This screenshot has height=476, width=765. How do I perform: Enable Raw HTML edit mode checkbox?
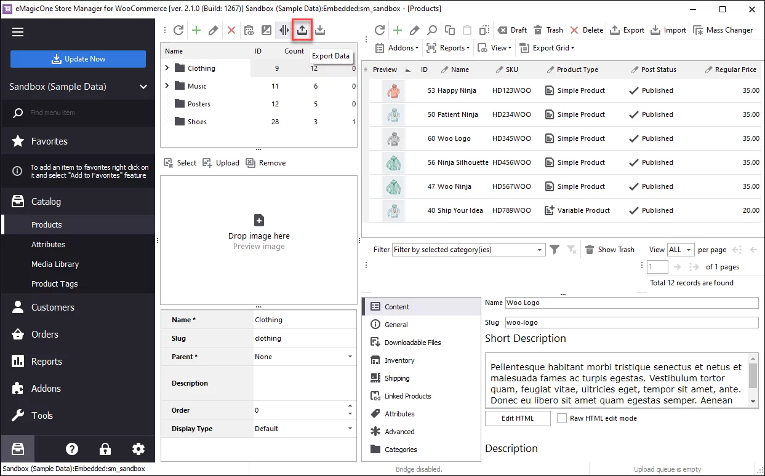tap(561, 418)
